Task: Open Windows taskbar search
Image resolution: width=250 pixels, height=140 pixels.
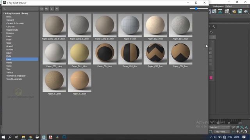Action: (10, 137)
